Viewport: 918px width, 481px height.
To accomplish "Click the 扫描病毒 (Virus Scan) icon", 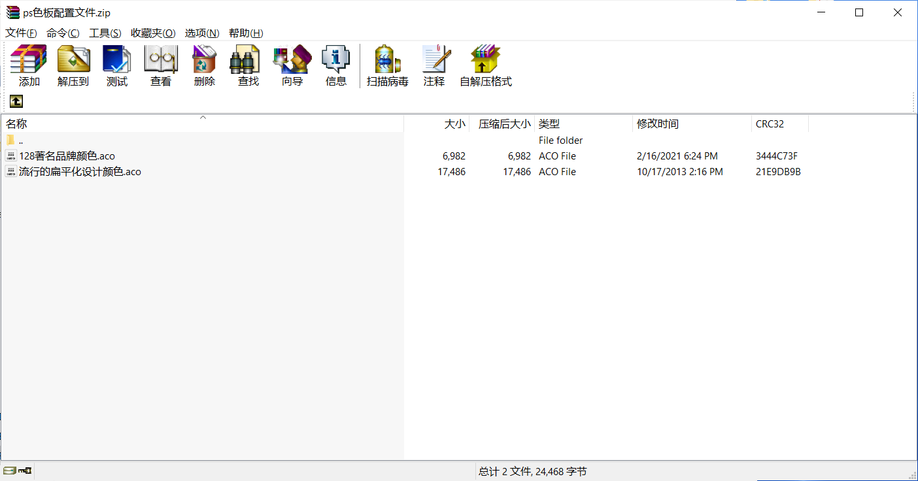I will [387, 65].
